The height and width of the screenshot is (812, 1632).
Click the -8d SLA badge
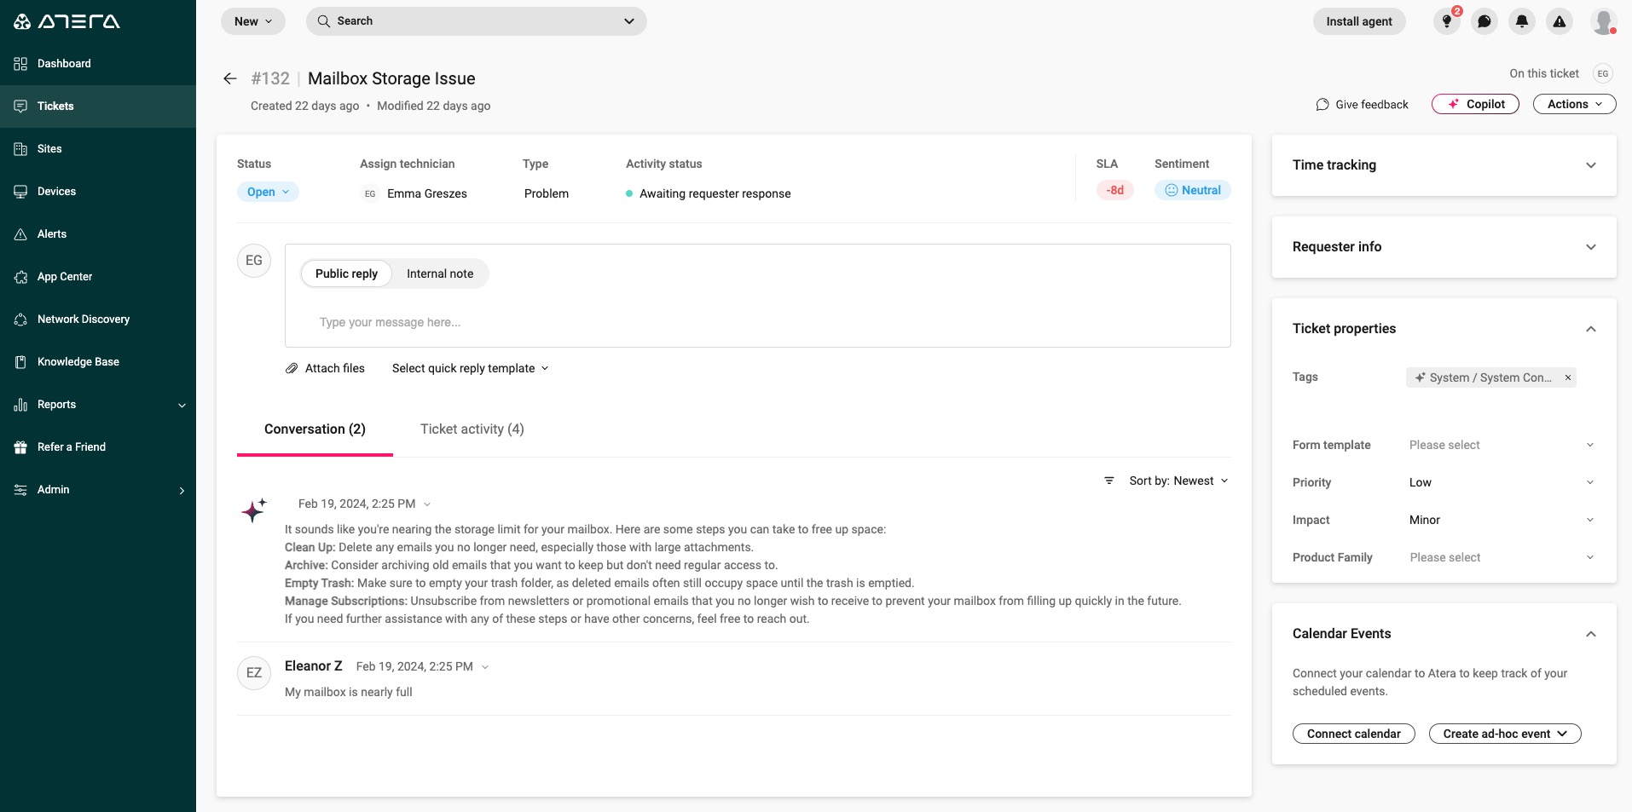pyautogui.click(x=1115, y=190)
